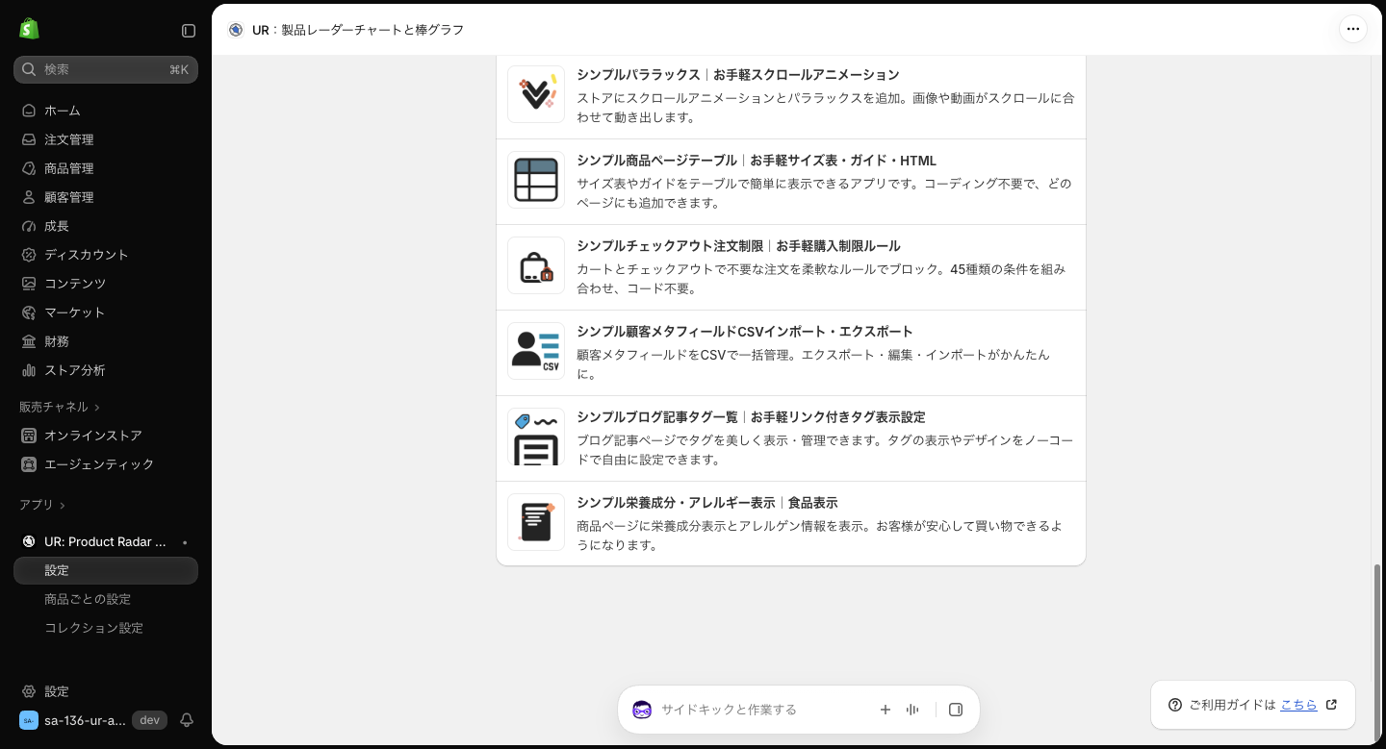Click the plus icon in Sidekick bar
The height and width of the screenshot is (749, 1386).
[x=885, y=710]
